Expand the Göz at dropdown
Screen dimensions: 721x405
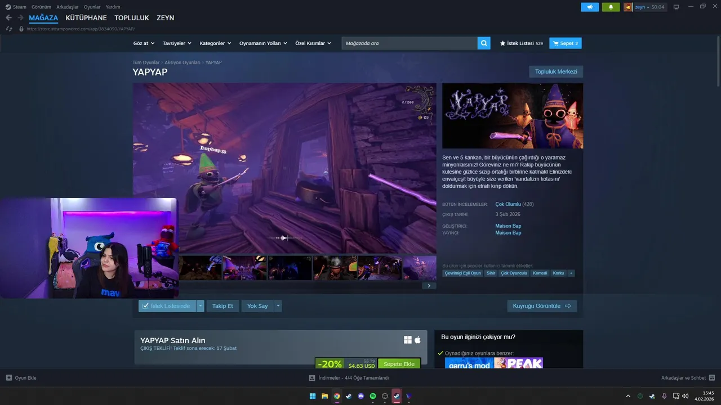coord(144,43)
